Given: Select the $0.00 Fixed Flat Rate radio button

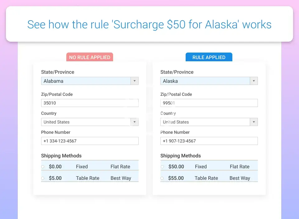Looking at the screenshot, I should click(43, 167).
